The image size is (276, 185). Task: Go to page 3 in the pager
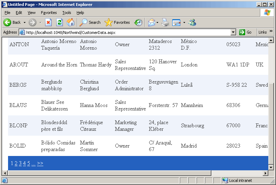click(x=20, y=163)
